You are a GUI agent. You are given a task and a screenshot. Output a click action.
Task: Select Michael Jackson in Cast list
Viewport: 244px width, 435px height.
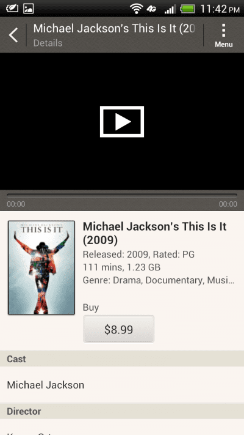click(122, 385)
